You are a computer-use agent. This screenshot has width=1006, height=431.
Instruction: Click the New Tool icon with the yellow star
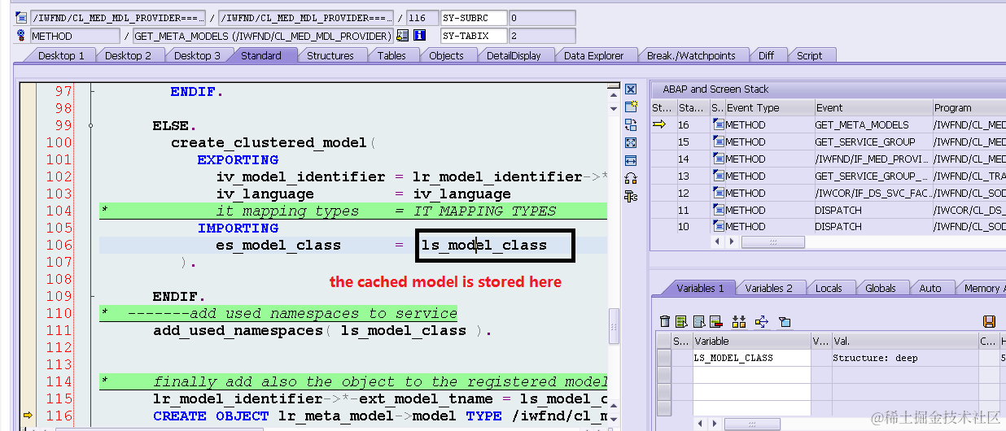[x=631, y=107]
